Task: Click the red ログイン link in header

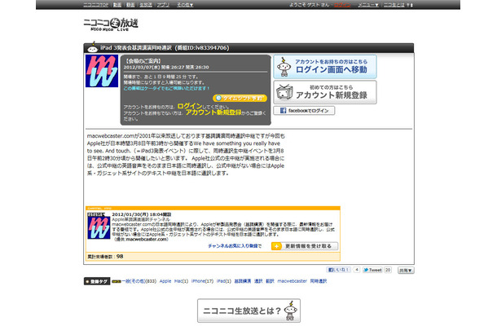Action: pyautogui.click(x=342, y=5)
